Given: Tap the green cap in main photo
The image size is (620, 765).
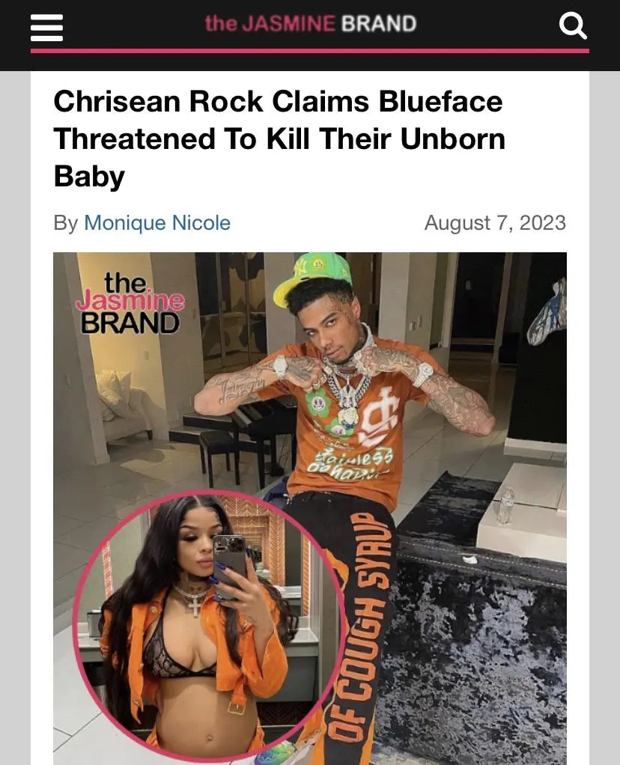Looking at the screenshot, I should pyautogui.click(x=312, y=275).
